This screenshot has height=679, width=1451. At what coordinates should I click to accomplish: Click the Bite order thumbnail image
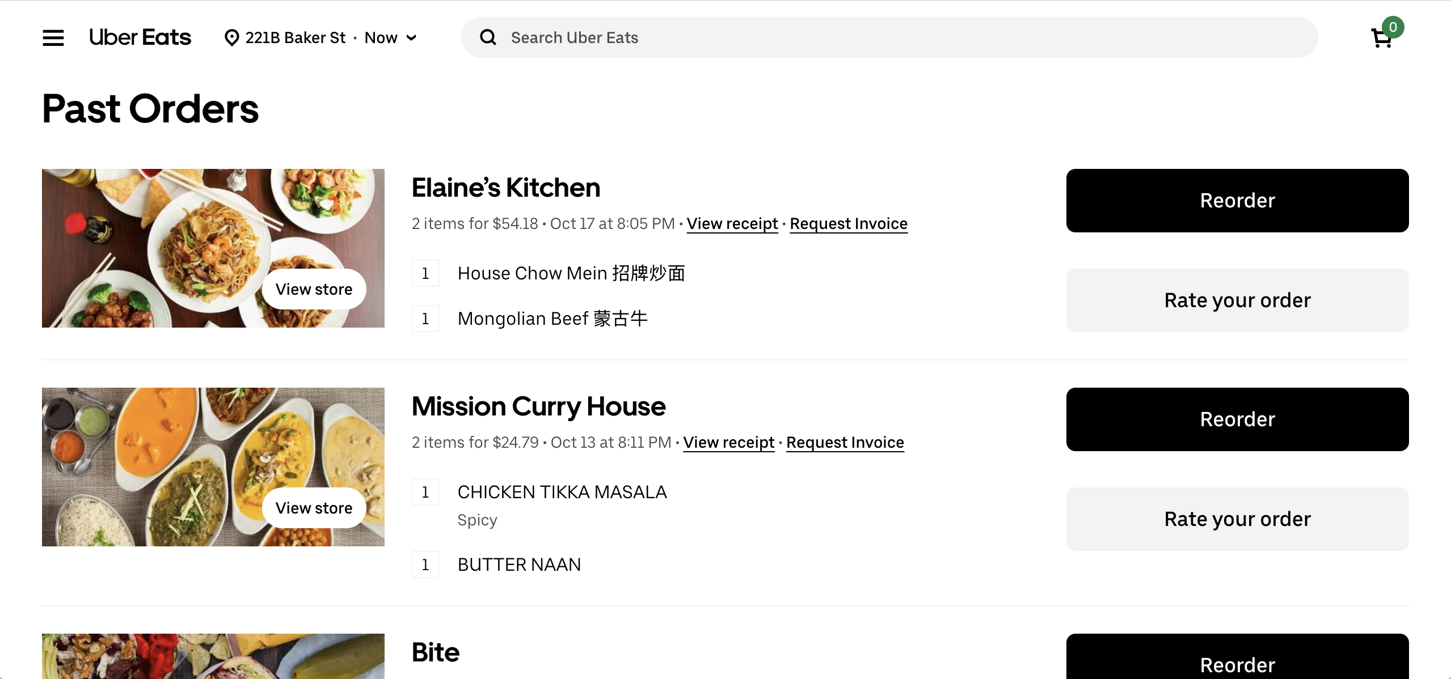point(213,656)
